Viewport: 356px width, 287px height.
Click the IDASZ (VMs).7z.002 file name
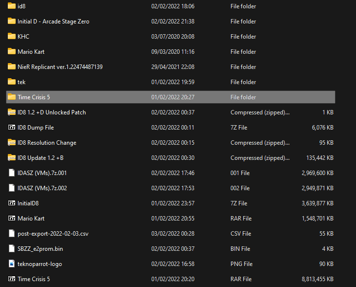coord(42,188)
